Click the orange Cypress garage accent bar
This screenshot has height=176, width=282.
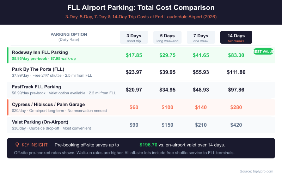(8, 107)
